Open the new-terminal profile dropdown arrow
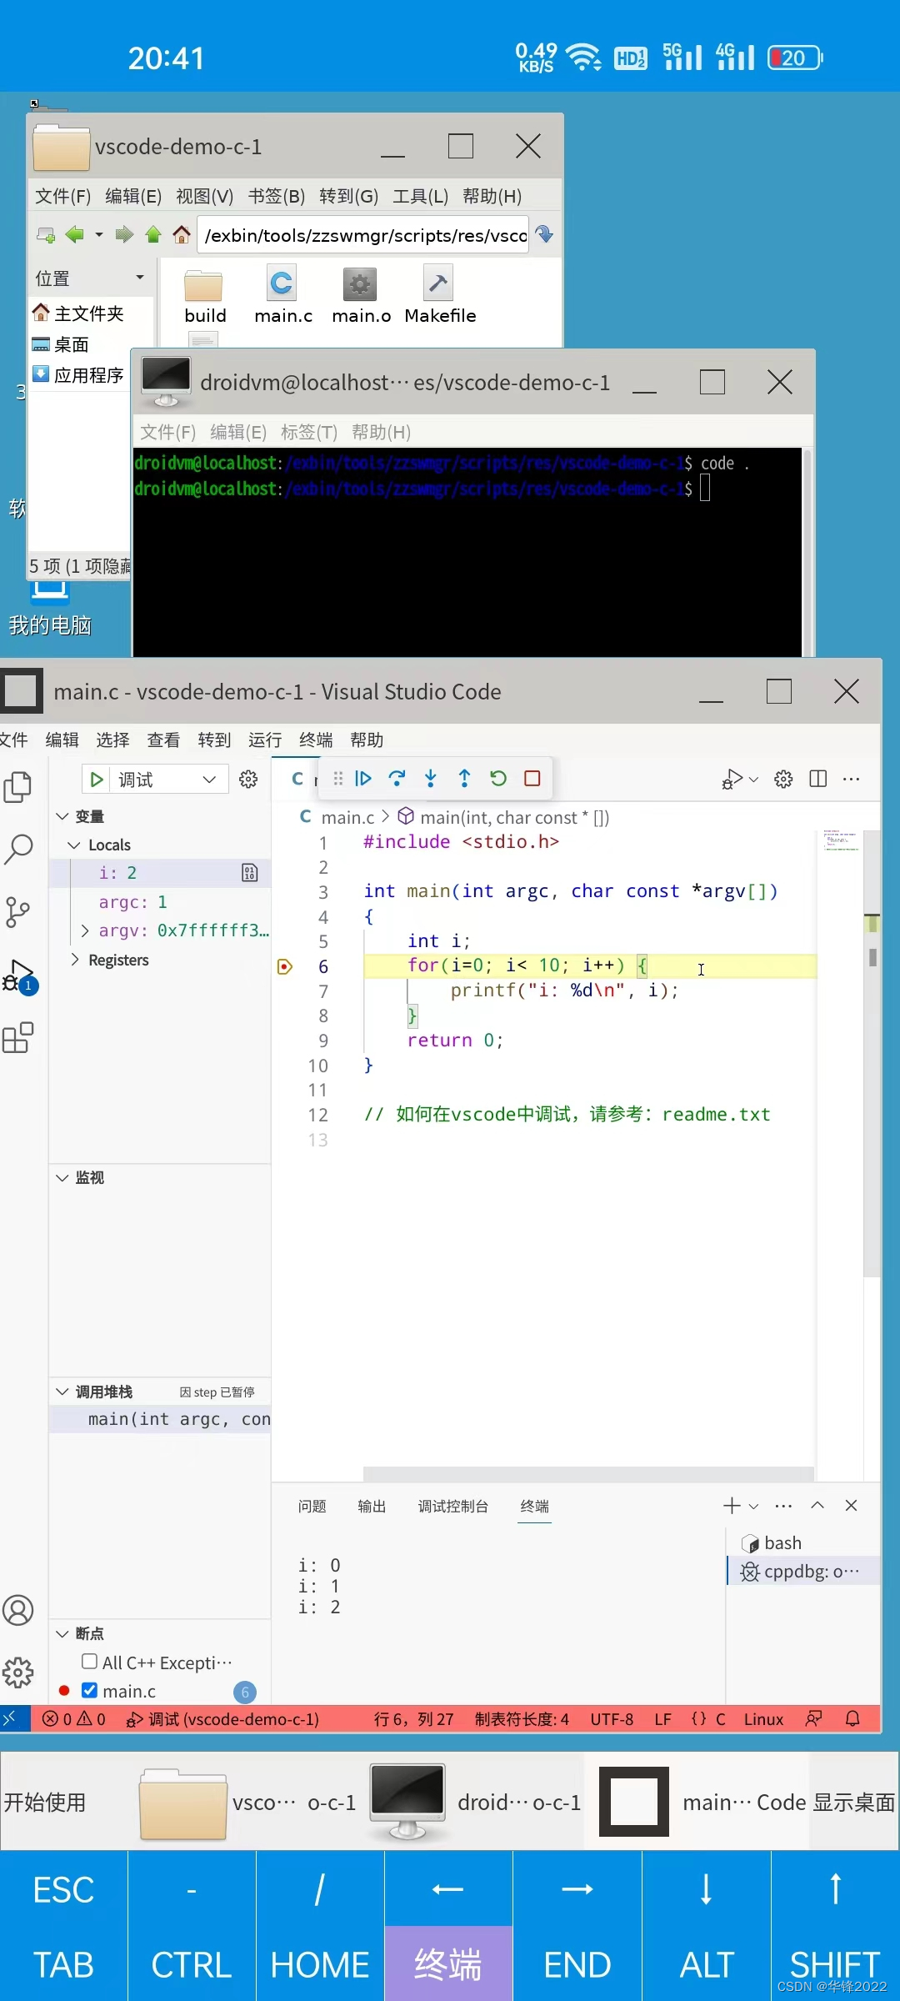Screen dimensions: 900x2001 [x=753, y=1506]
